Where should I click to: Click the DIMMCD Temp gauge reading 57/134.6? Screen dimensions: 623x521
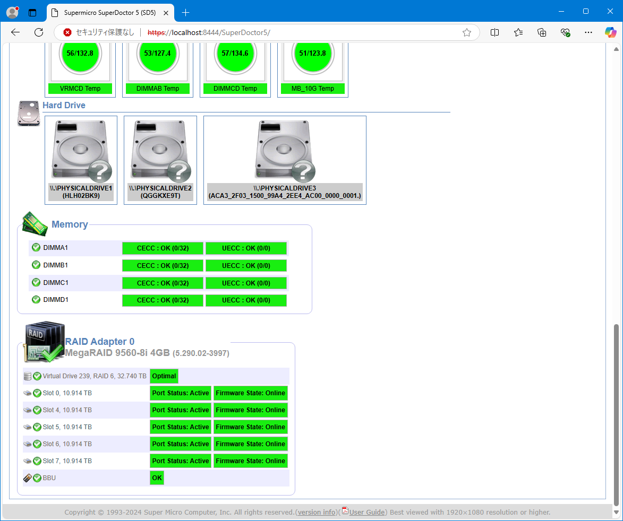(235, 53)
